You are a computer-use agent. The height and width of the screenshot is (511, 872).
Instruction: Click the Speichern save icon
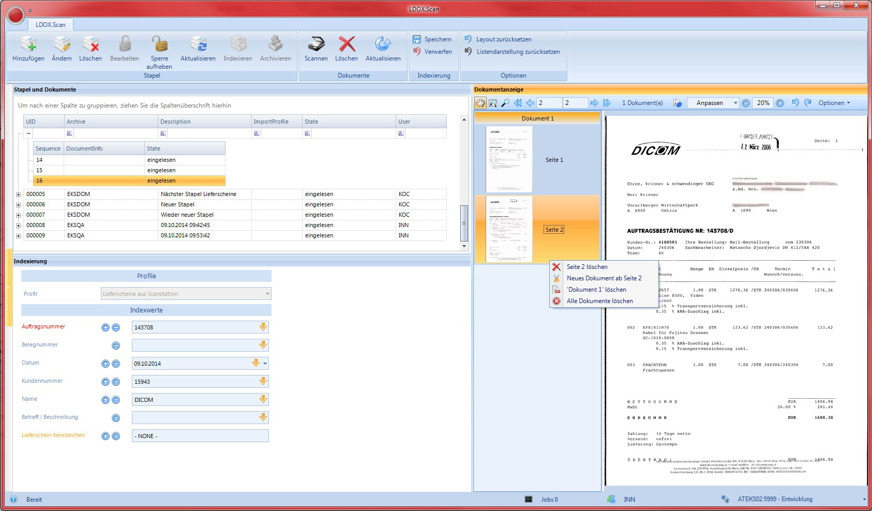coord(417,39)
